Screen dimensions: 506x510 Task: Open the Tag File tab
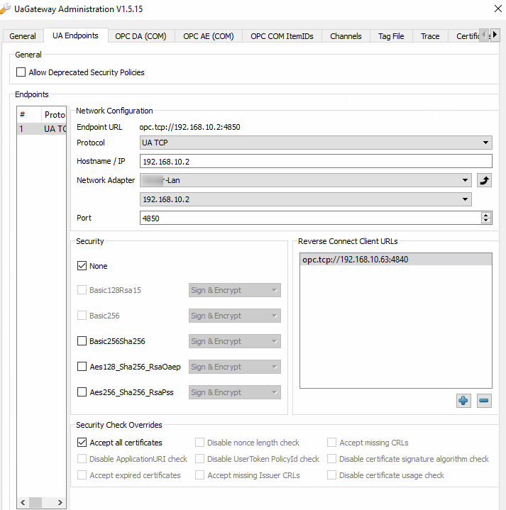click(x=391, y=35)
